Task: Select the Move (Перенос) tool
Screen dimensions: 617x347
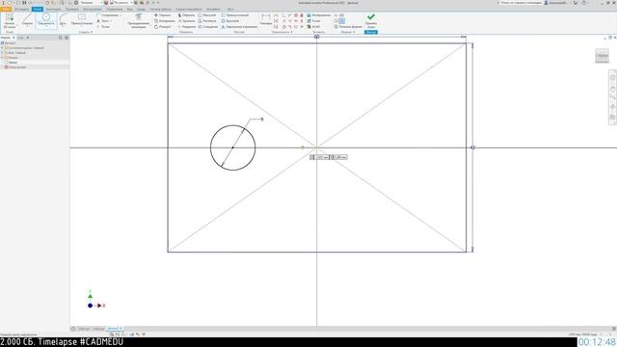Action: tap(163, 15)
